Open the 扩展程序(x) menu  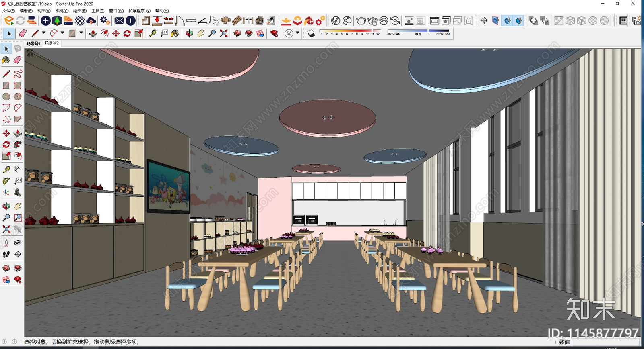click(139, 11)
